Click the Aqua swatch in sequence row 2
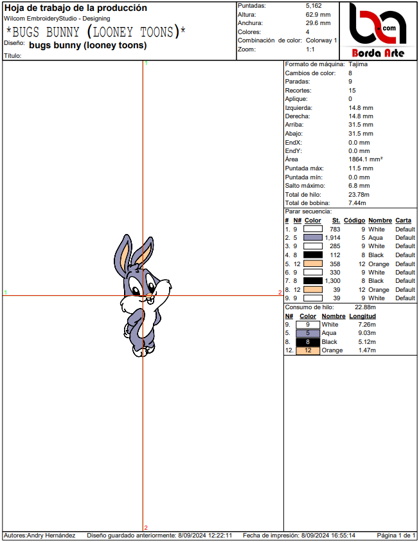The image size is (419, 542). (x=313, y=237)
